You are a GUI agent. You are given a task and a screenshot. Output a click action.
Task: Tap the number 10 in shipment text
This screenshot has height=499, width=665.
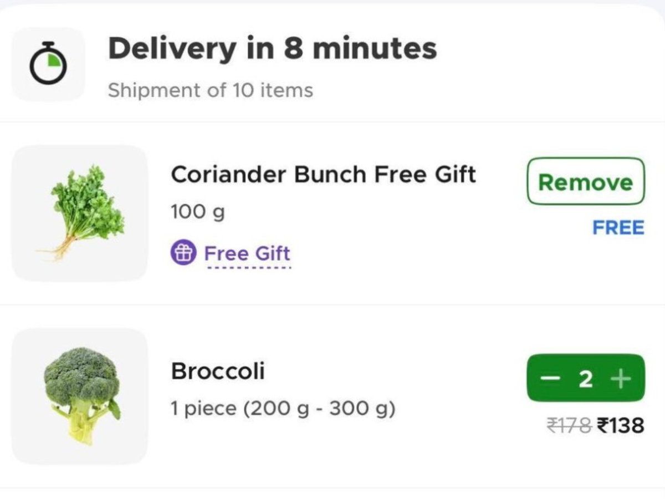click(243, 90)
